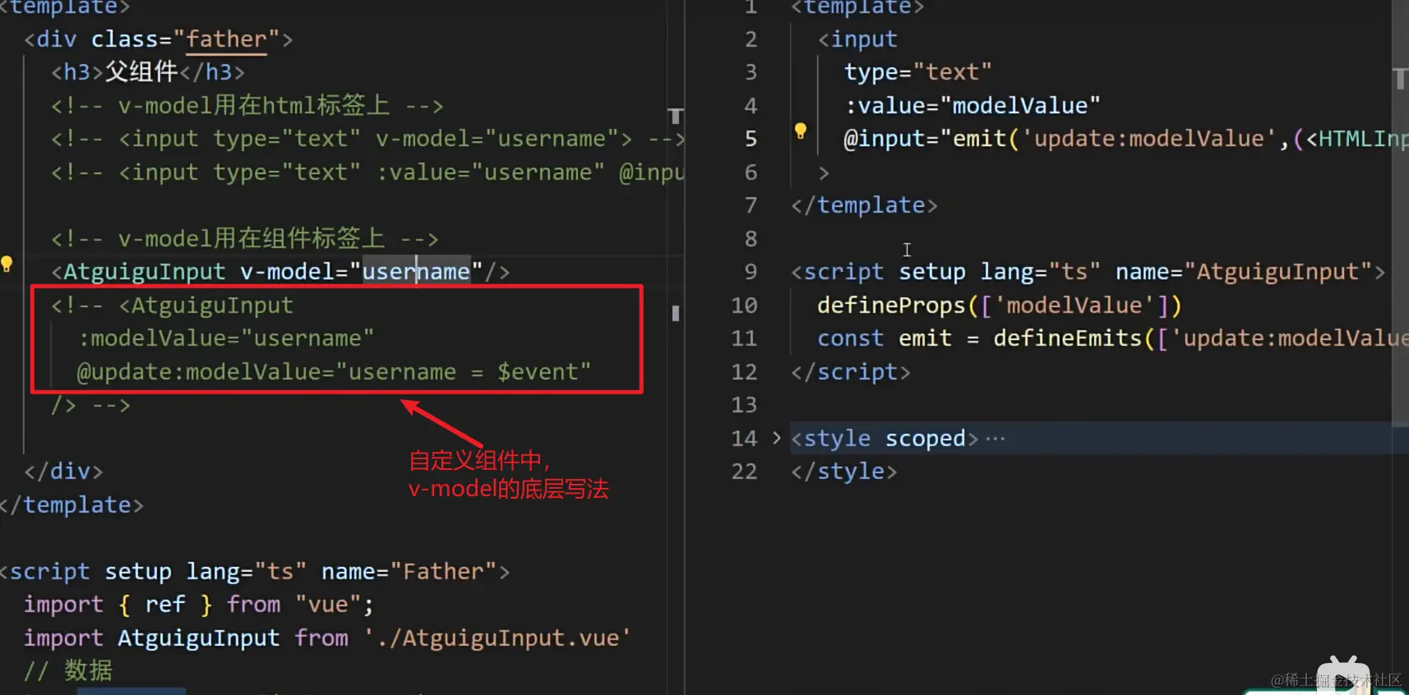The image size is (1409, 695).
Task: Click the </template> tag on line 7
Action: pos(864,205)
